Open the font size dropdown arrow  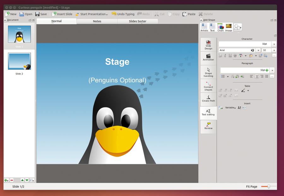pos(274,50)
